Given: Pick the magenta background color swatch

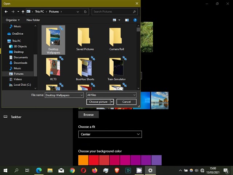Looking at the screenshot, I should click(x=125, y=160).
